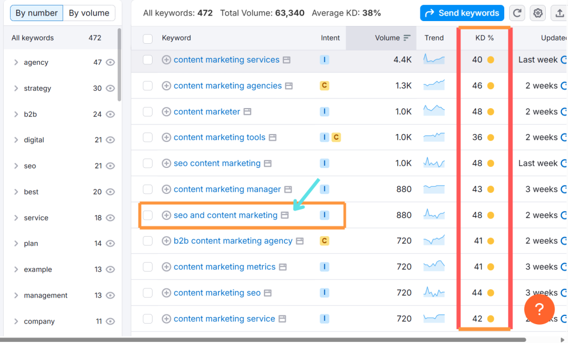The height and width of the screenshot is (343, 568).
Task: Expand the digital keyword group
Action: point(16,140)
